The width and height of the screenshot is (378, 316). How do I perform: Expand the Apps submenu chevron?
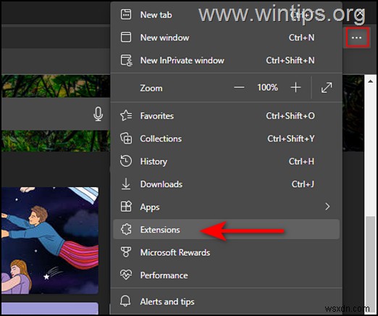pyautogui.click(x=327, y=207)
